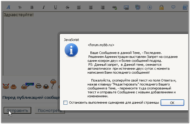Insert a quote with speech bubble icon
This screenshot has height=124, width=190.
(173, 7)
